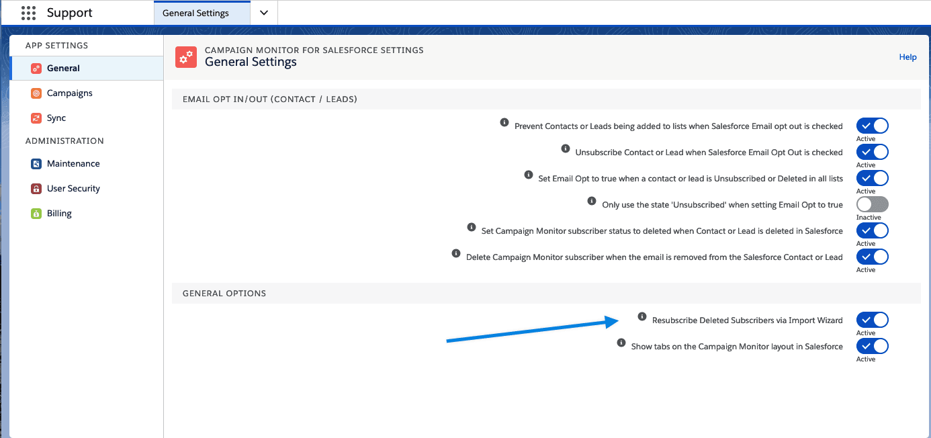Enable Only use the state 'Unsubscribed' toggle
This screenshot has height=438, width=931.
point(873,204)
